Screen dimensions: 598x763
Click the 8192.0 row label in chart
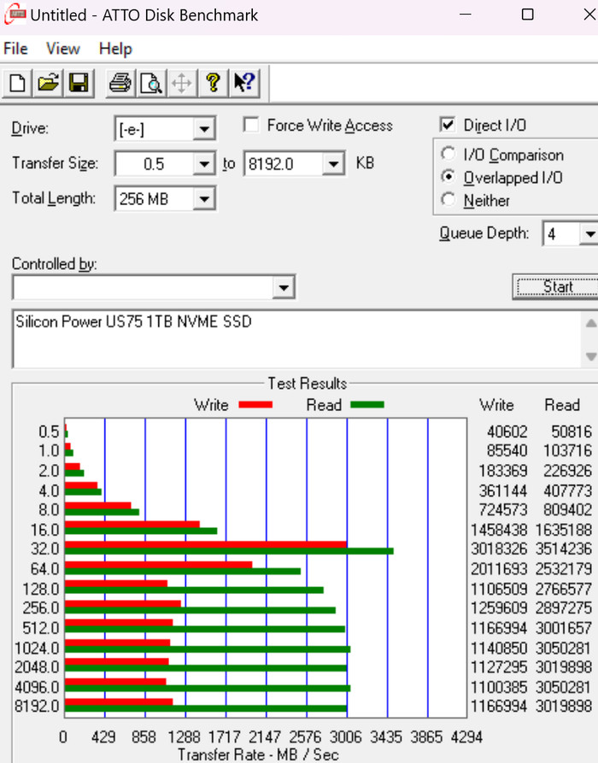point(37,706)
